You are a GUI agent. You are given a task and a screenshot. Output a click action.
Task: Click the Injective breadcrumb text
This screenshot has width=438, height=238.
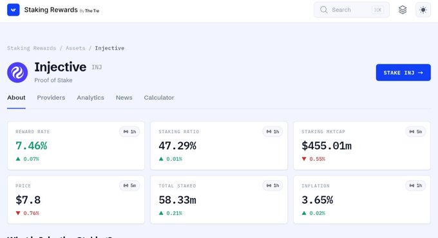click(x=110, y=48)
